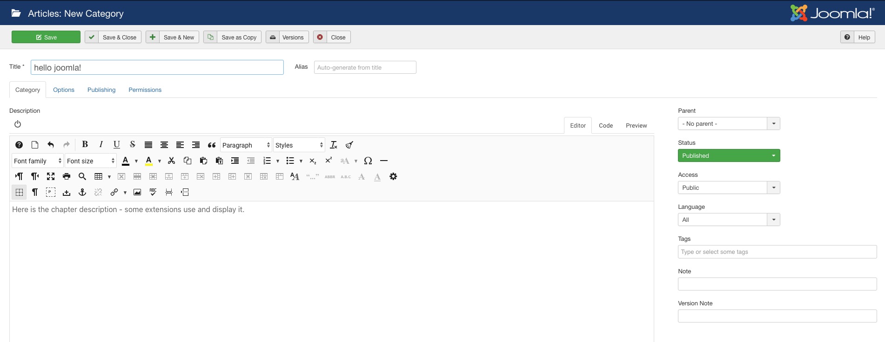The height and width of the screenshot is (342, 885).
Task: Switch to the Options tab
Action: 64,90
